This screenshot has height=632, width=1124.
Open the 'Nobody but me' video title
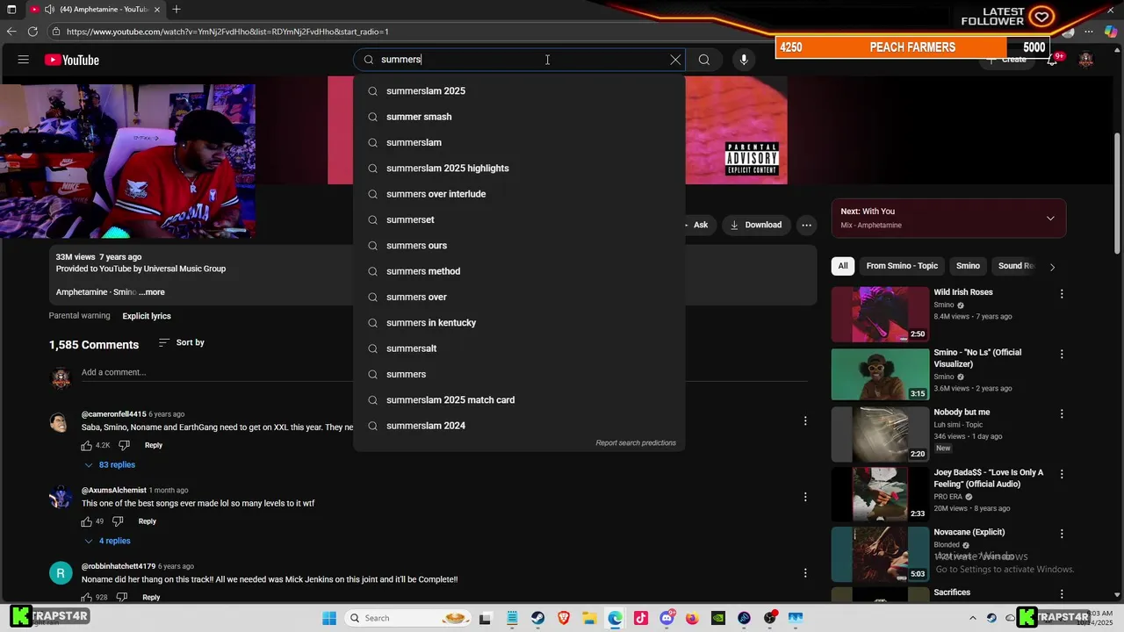pyautogui.click(x=962, y=413)
